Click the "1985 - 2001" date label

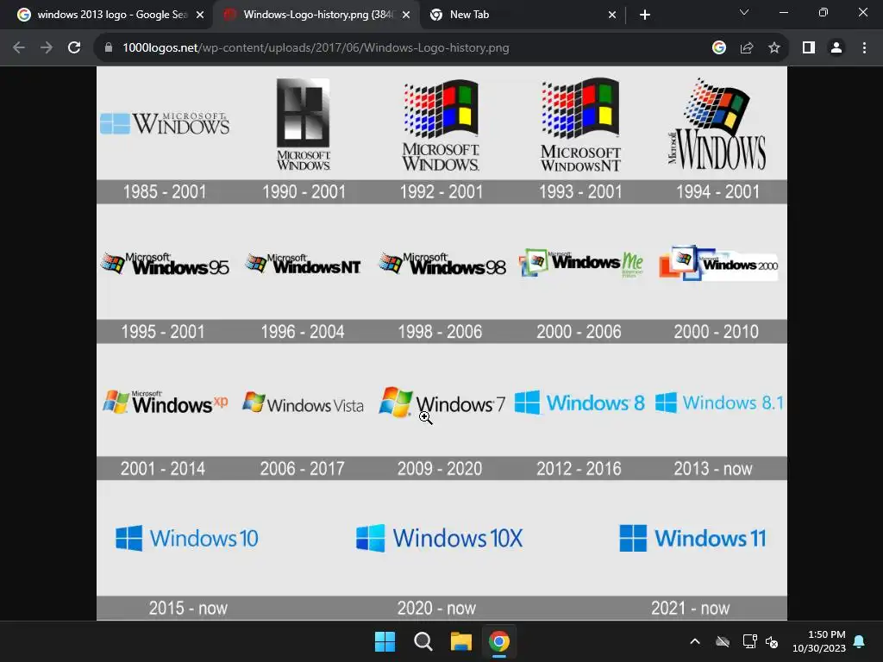coord(165,192)
